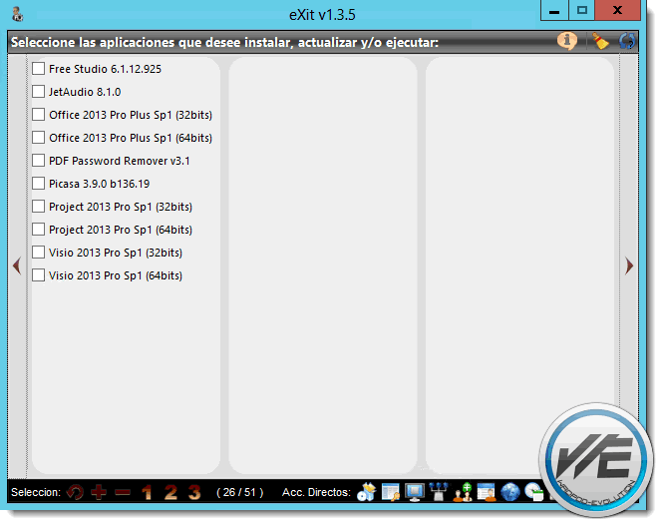The image size is (662, 525).
Task: Click the 'Seleccione las aplicaciones' header text
Action: [224, 42]
